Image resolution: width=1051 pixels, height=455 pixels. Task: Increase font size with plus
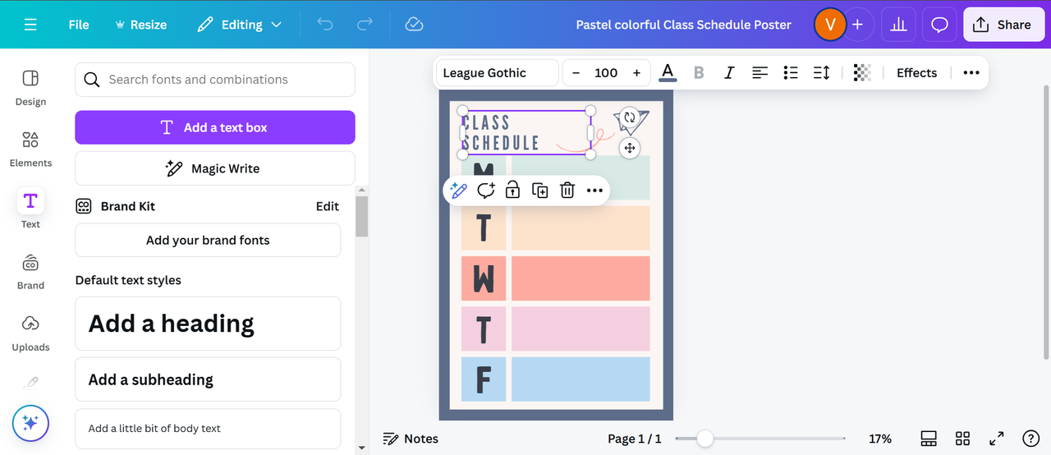point(636,72)
